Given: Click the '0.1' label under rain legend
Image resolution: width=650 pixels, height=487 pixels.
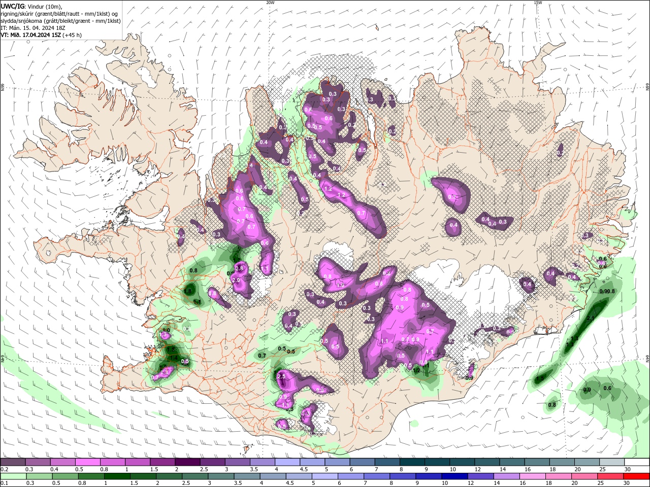Looking at the screenshot, I should [x=4, y=483].
